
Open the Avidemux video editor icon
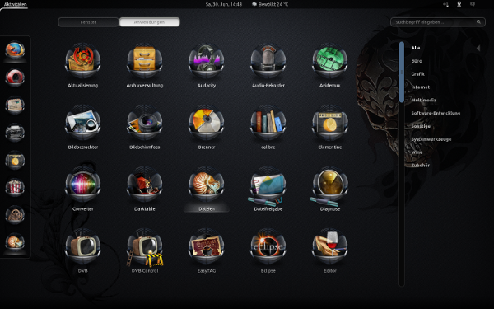[x=330, y=60]
